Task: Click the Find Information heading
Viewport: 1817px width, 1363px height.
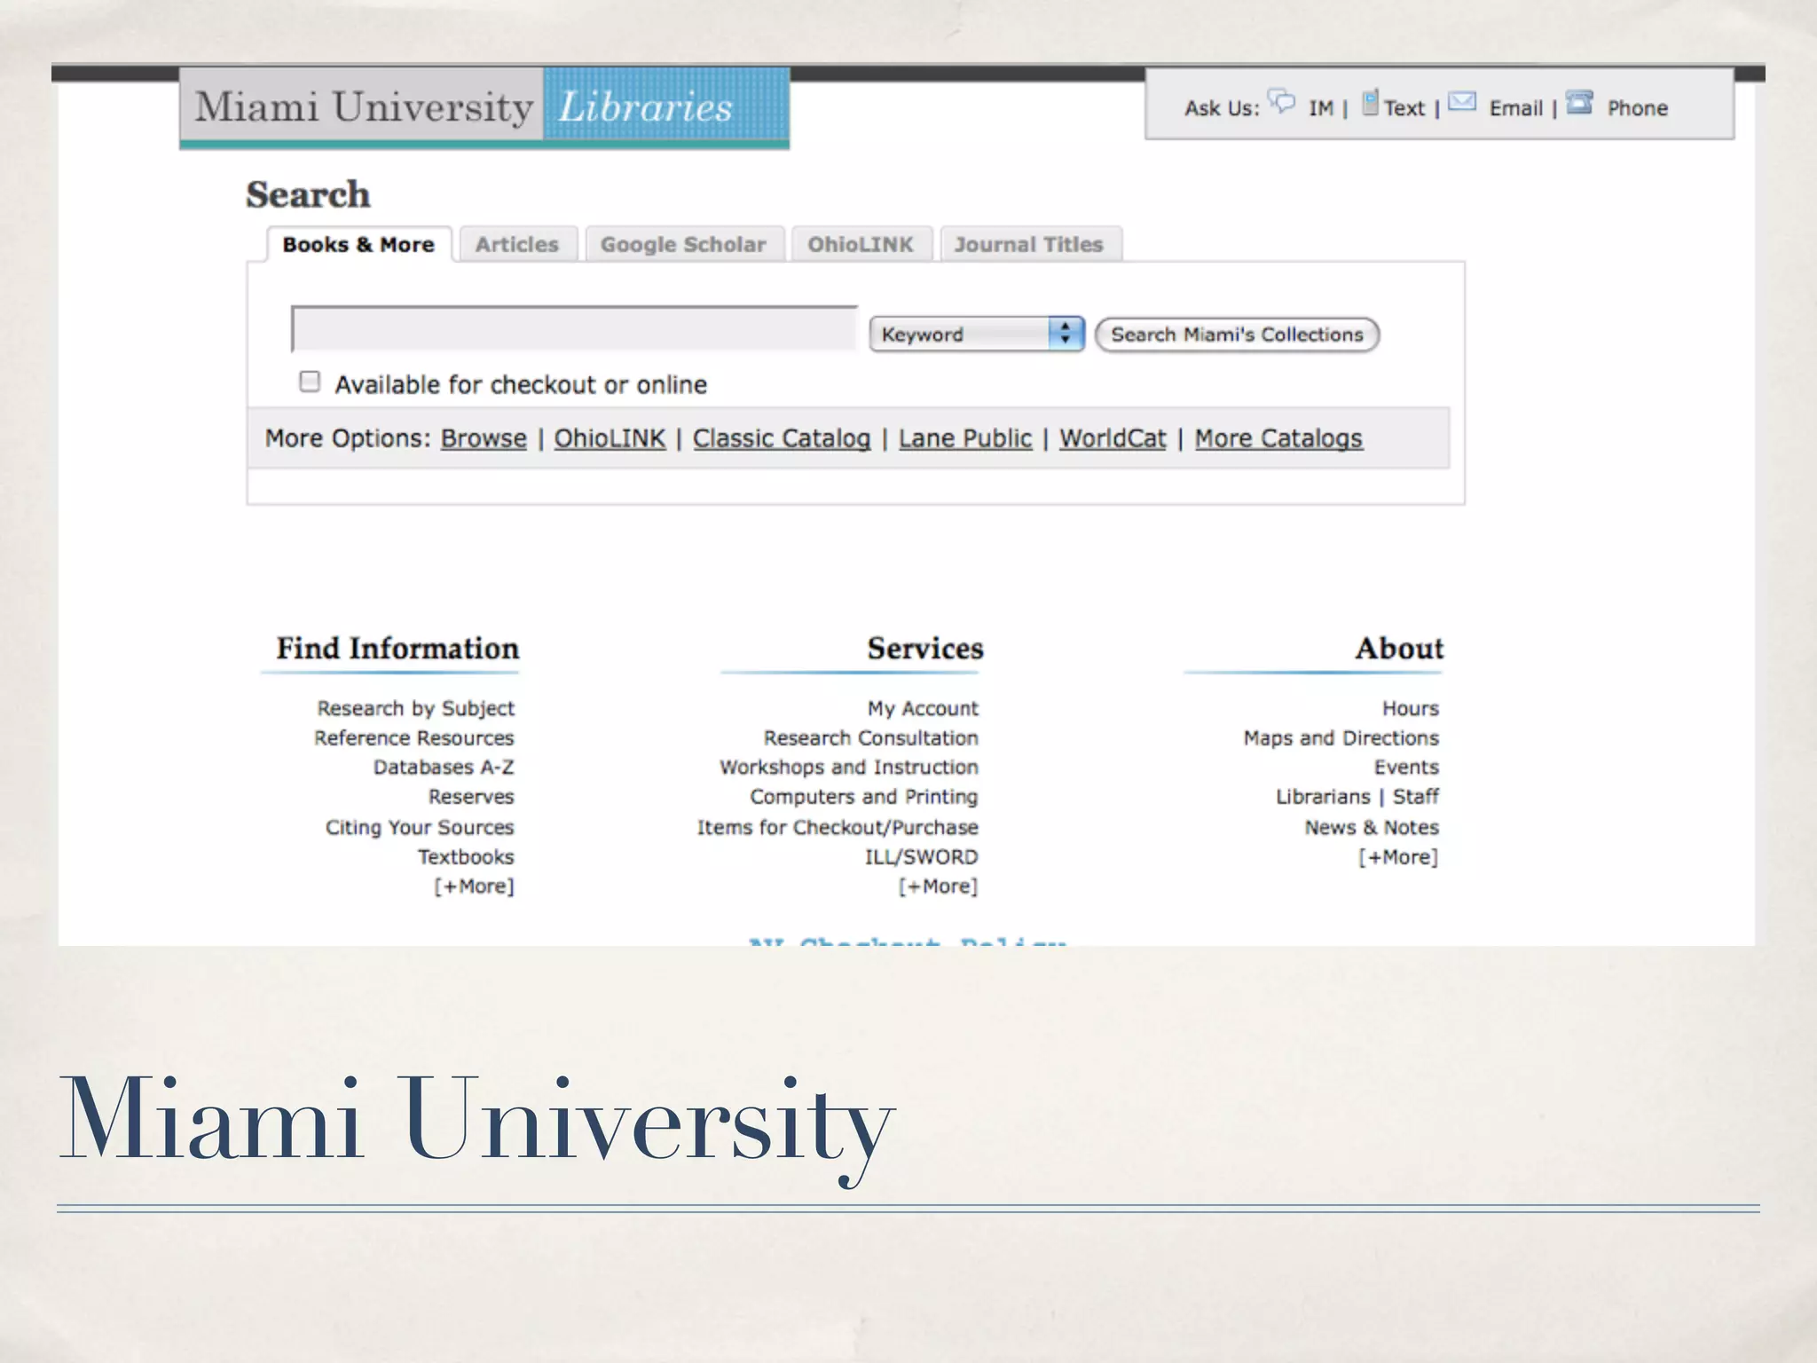Action: pos(397,649)
